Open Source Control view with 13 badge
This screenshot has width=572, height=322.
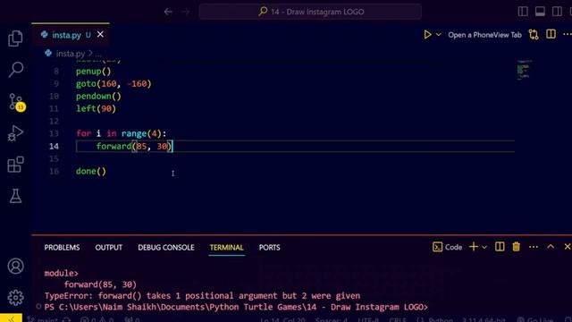pos(16,102)
